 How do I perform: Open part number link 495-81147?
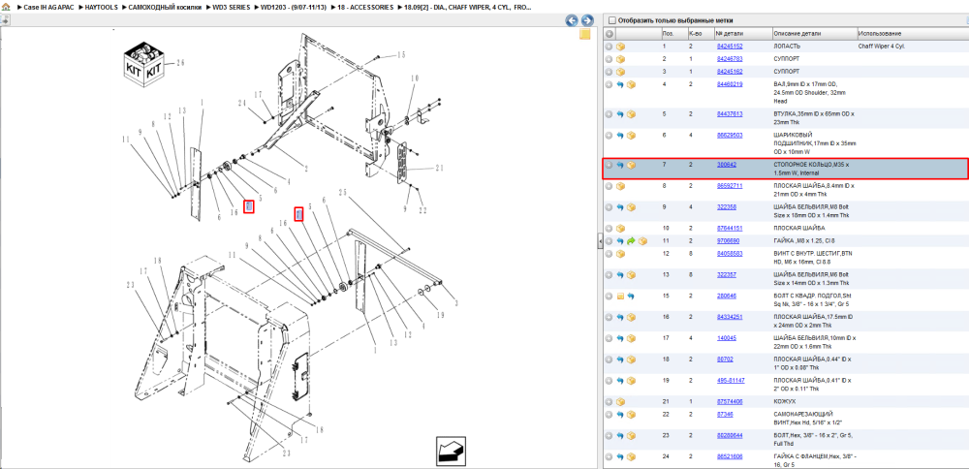731,380
